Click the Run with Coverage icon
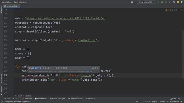Screen dimensions: 184x103 pos(166,2)
